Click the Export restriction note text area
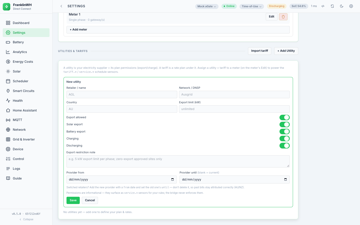Screen dimensions: 360x225 (178, 161)
